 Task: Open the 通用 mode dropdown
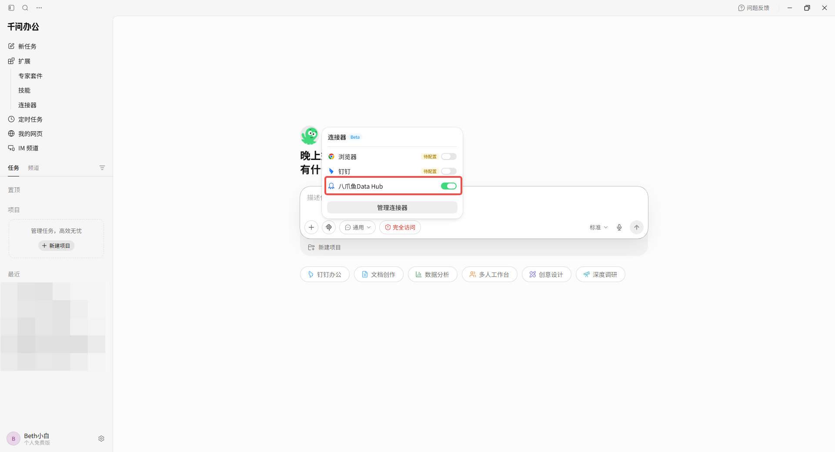(357, 227)
